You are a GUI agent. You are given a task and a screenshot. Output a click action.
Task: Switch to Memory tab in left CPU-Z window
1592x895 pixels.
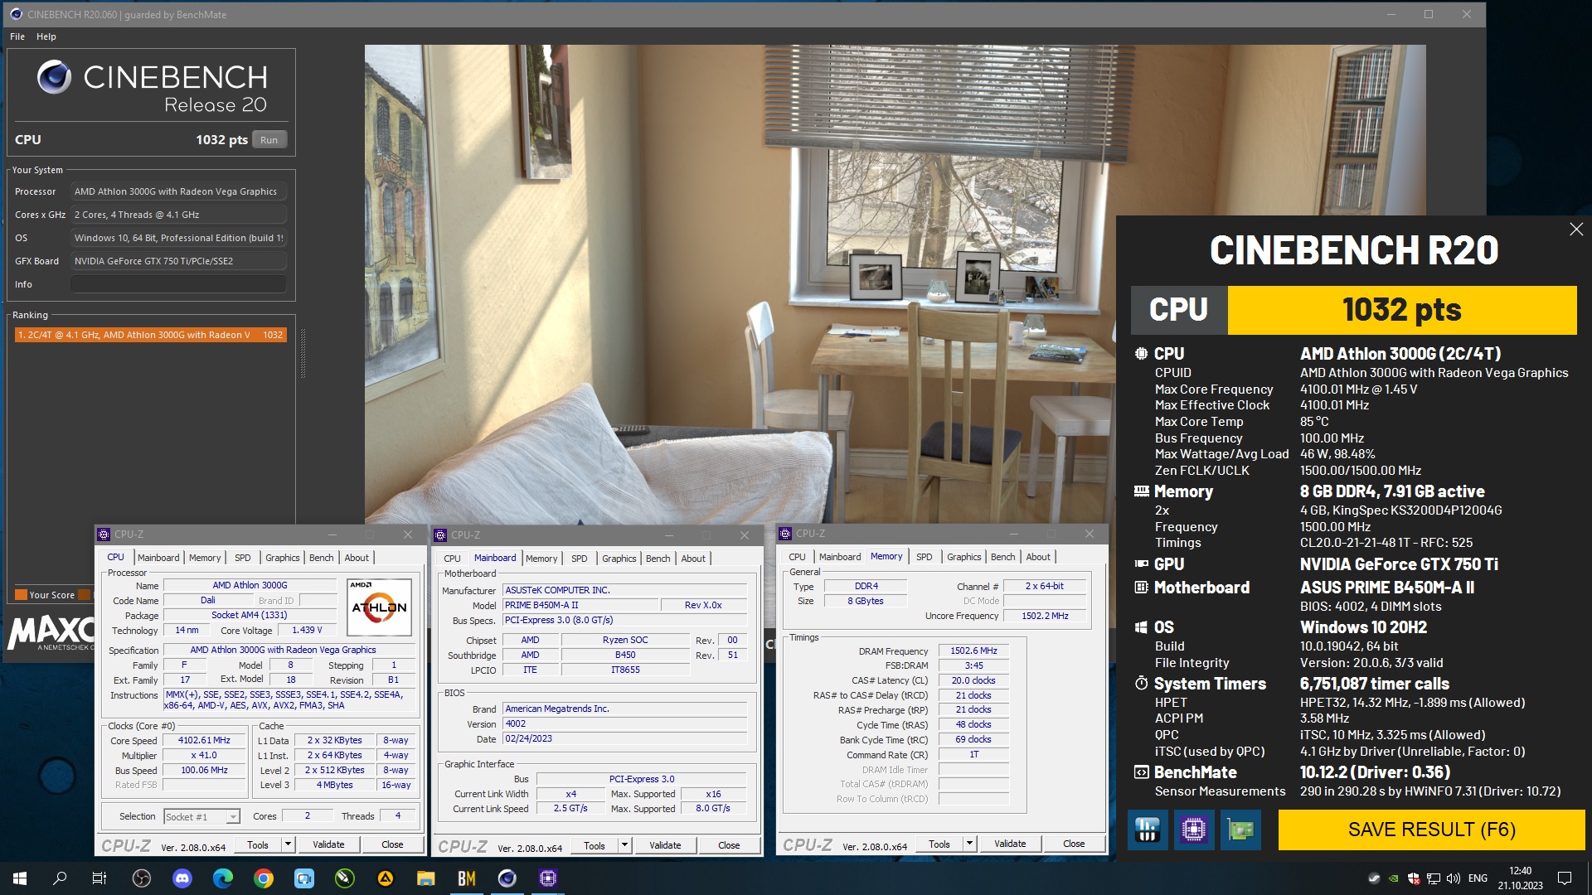click(x=205, y=558)
